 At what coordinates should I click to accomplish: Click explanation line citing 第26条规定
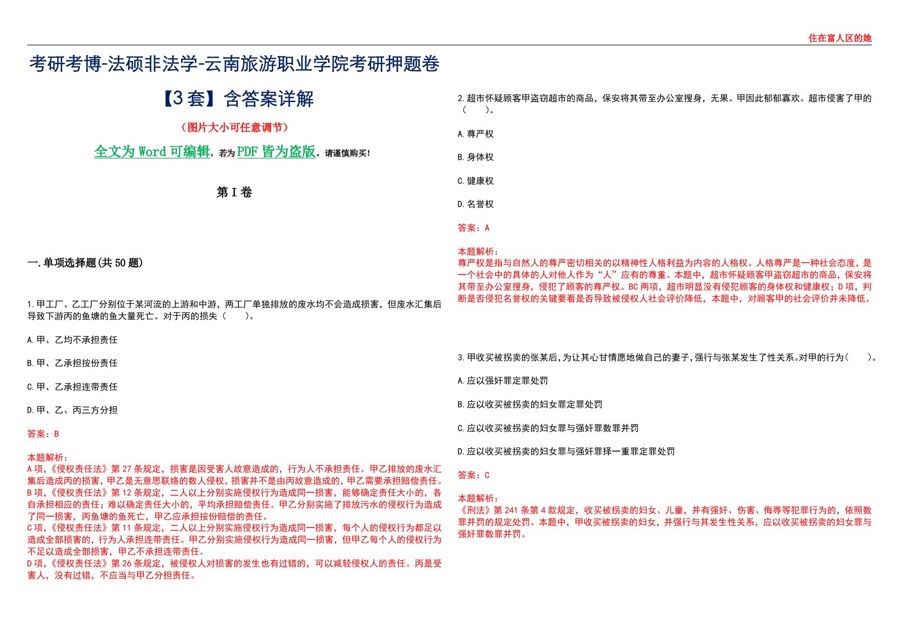[235, 569]
